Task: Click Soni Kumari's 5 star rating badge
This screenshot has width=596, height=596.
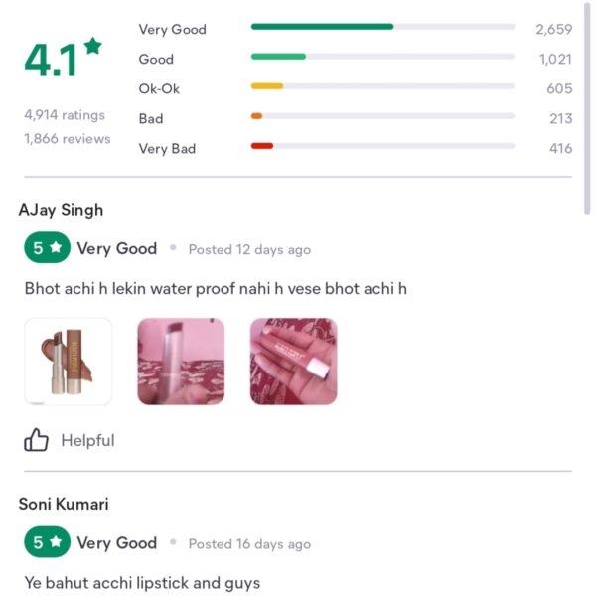Action: point(47,542)
